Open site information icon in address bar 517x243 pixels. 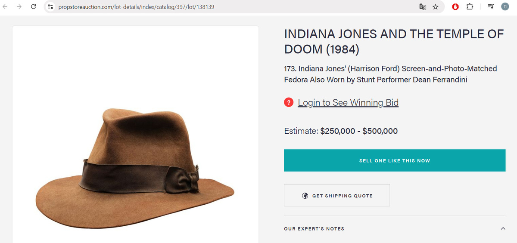point(50,7)
